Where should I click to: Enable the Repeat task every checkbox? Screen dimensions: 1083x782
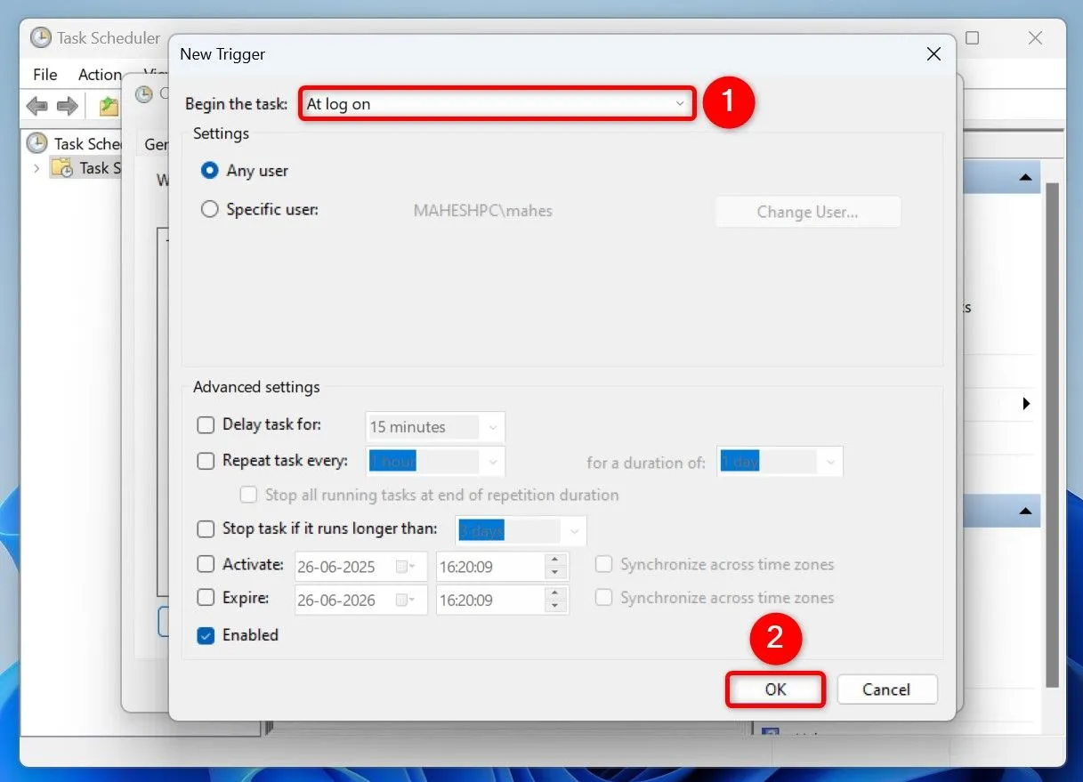pyautogui.click(x=206, y=461)
